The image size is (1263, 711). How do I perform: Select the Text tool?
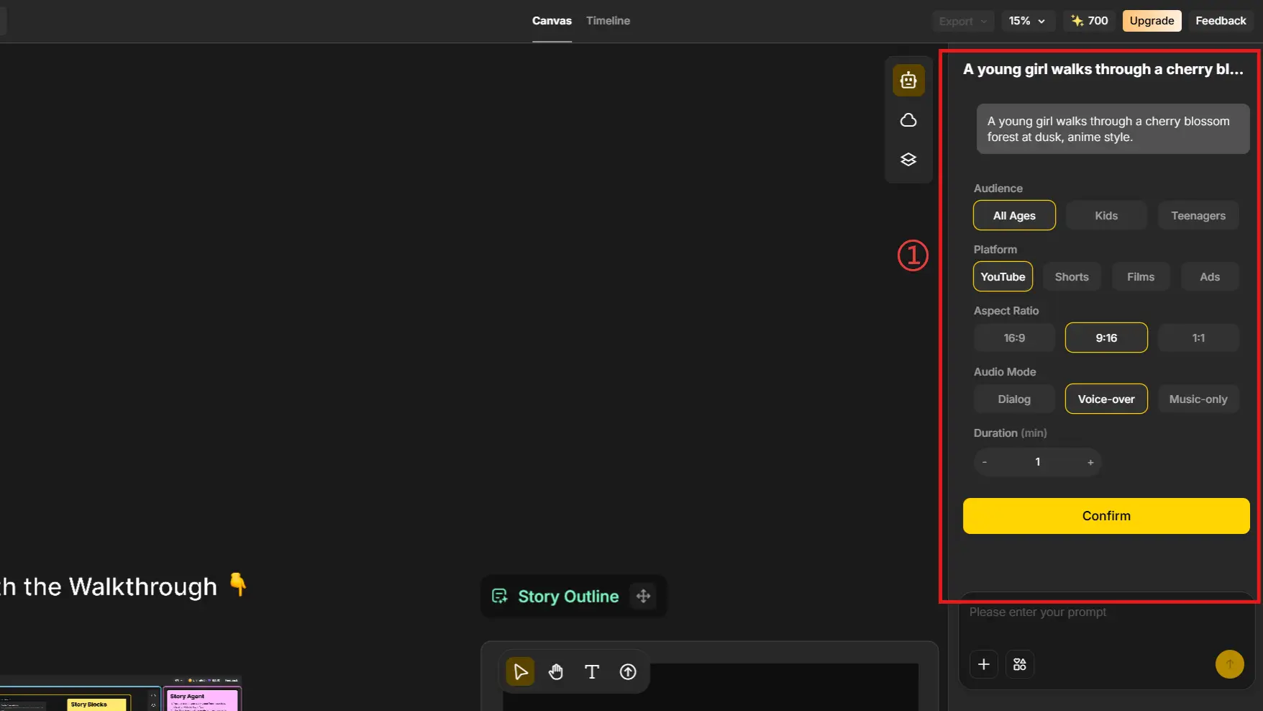[x=592, y=671]
